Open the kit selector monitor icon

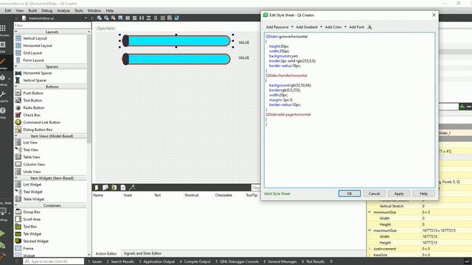click(3, 212)
